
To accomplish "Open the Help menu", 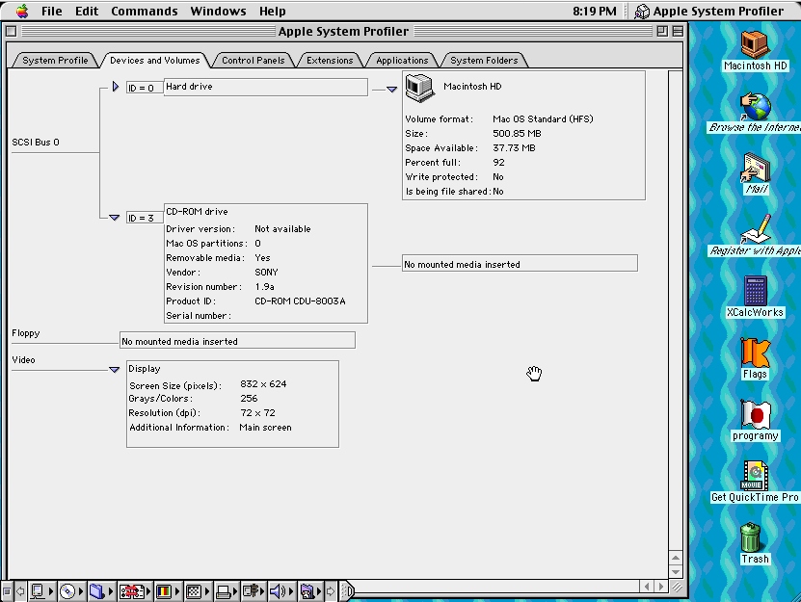I will [x=272, y=12].
